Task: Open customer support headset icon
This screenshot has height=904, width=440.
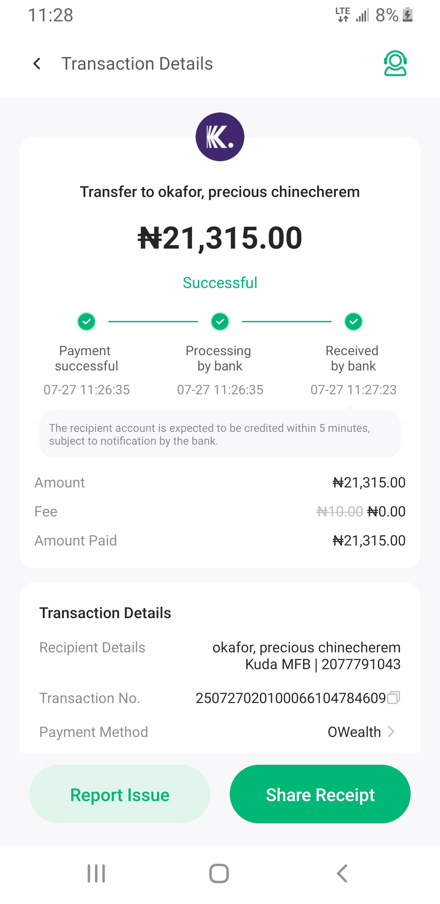Action: pos(395,64)
